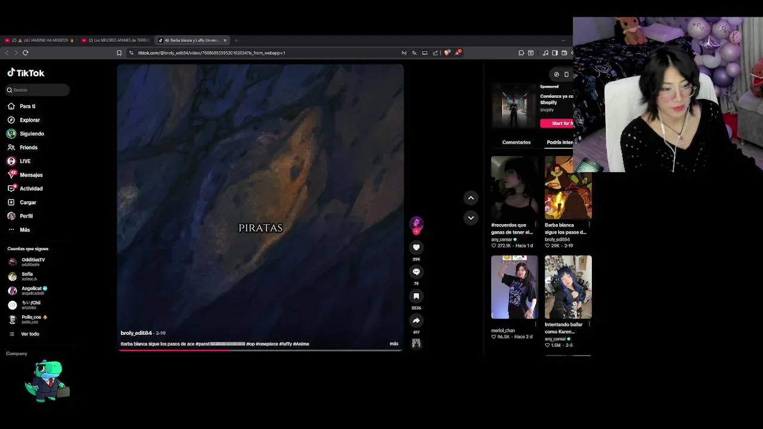Focus the Buscar search field
The width and height of the screenshot is (763, 429).
click(38, 90)
